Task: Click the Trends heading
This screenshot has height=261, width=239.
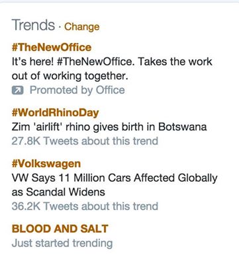Action: click(33, 24)
